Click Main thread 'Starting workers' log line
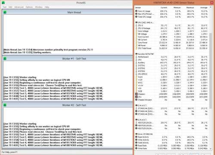Image resolution: width=215 pixels, height=155 pixels. pos(28,53)
